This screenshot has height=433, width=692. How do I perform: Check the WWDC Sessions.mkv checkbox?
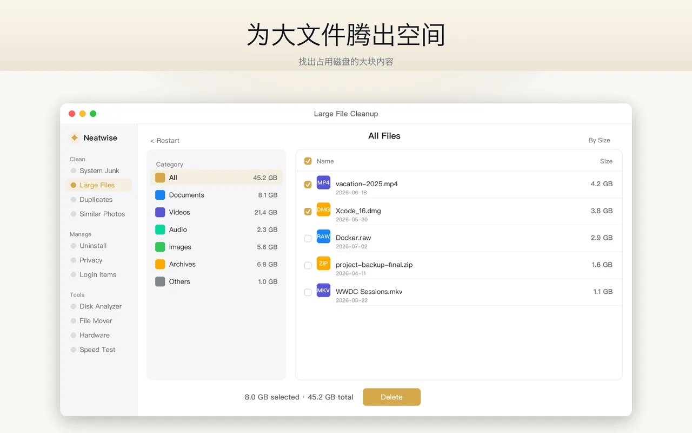pyautogui.click(x=308, y=292)
